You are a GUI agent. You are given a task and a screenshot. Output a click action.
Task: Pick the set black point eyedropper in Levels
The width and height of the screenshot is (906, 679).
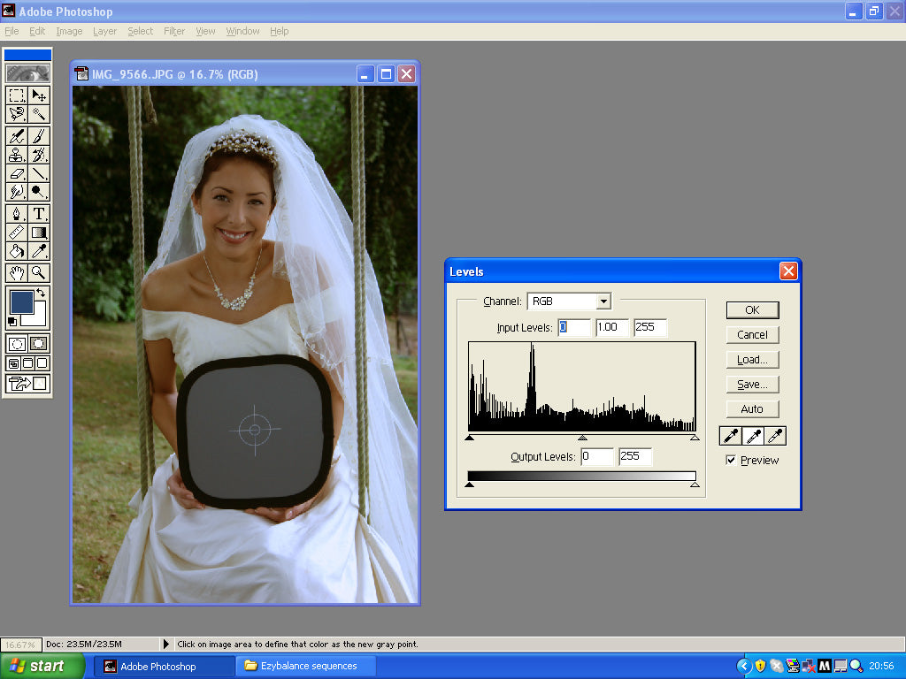[x=730, y=436]
